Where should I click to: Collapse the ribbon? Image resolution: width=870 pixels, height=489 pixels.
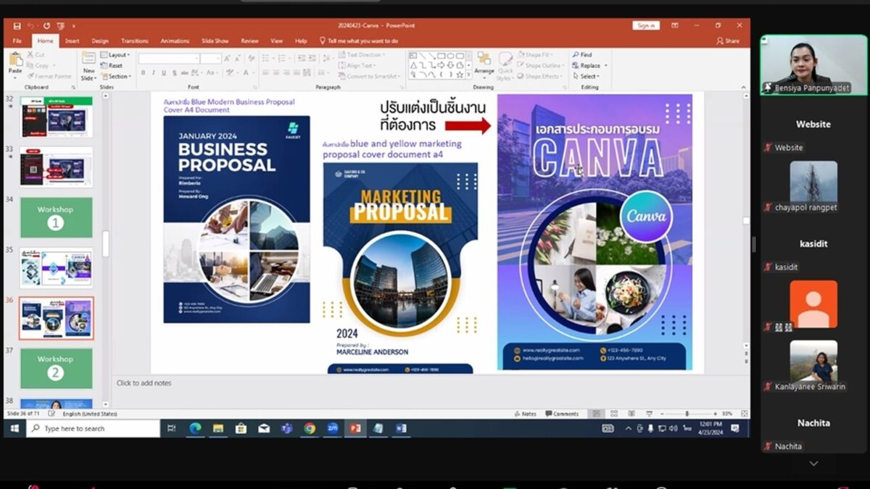pos(743,87)
